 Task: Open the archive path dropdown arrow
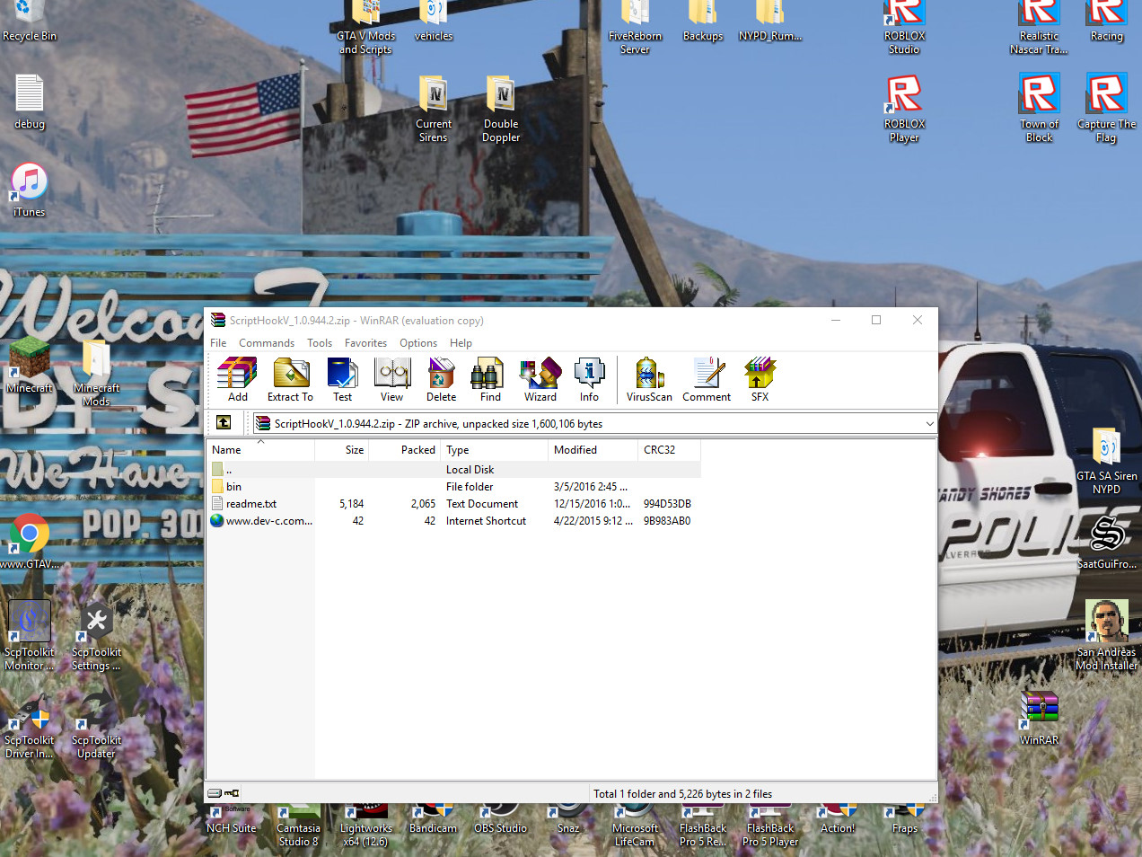[929, 423]
